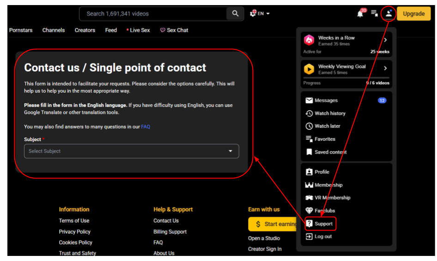Select Support in the account menu
Screen dimensions: 437x261
(323, 224)
